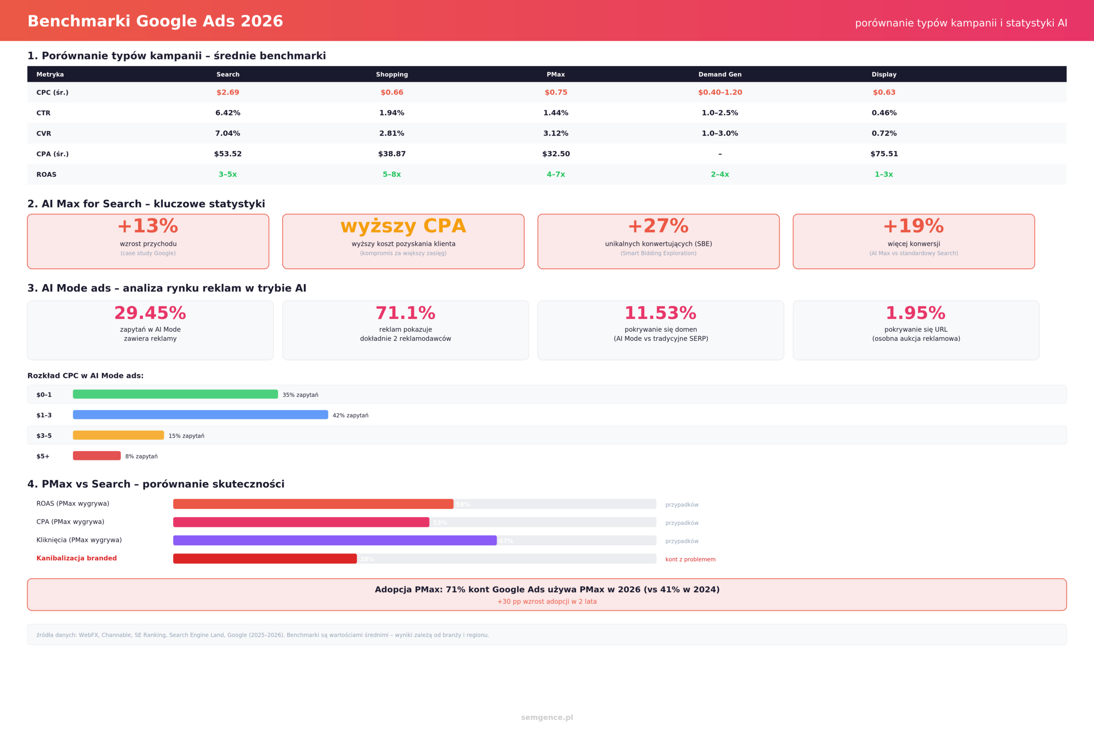Open the wyższy CPA statistic card
The height and width of the screenshot is (729, 1094).
(x=403, y=241)
